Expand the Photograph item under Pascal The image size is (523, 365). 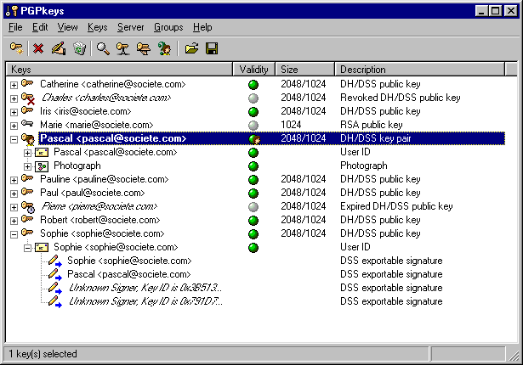pos(27,166)
